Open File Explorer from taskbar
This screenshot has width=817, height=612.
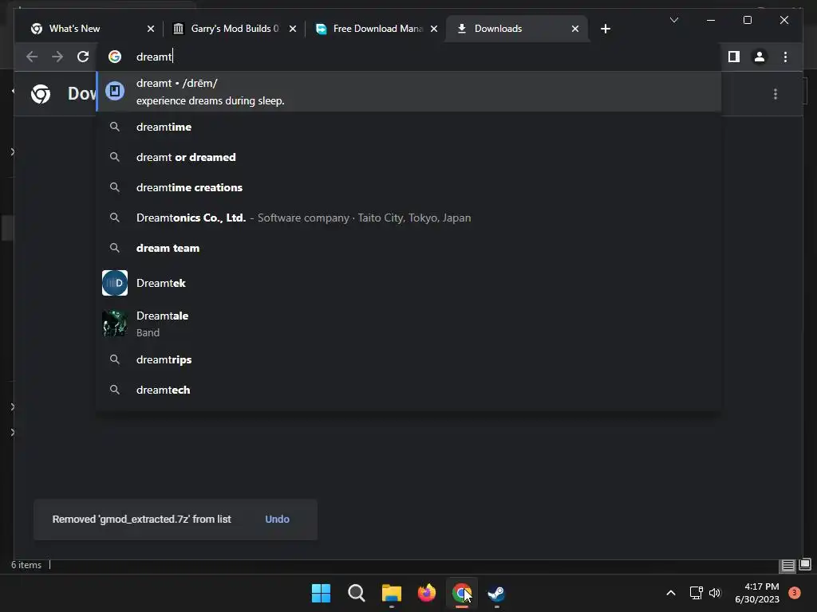[391, 593]
